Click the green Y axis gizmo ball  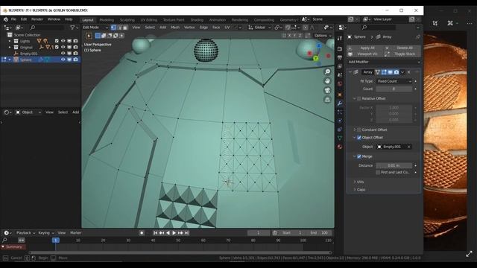(x=315, y=58)
